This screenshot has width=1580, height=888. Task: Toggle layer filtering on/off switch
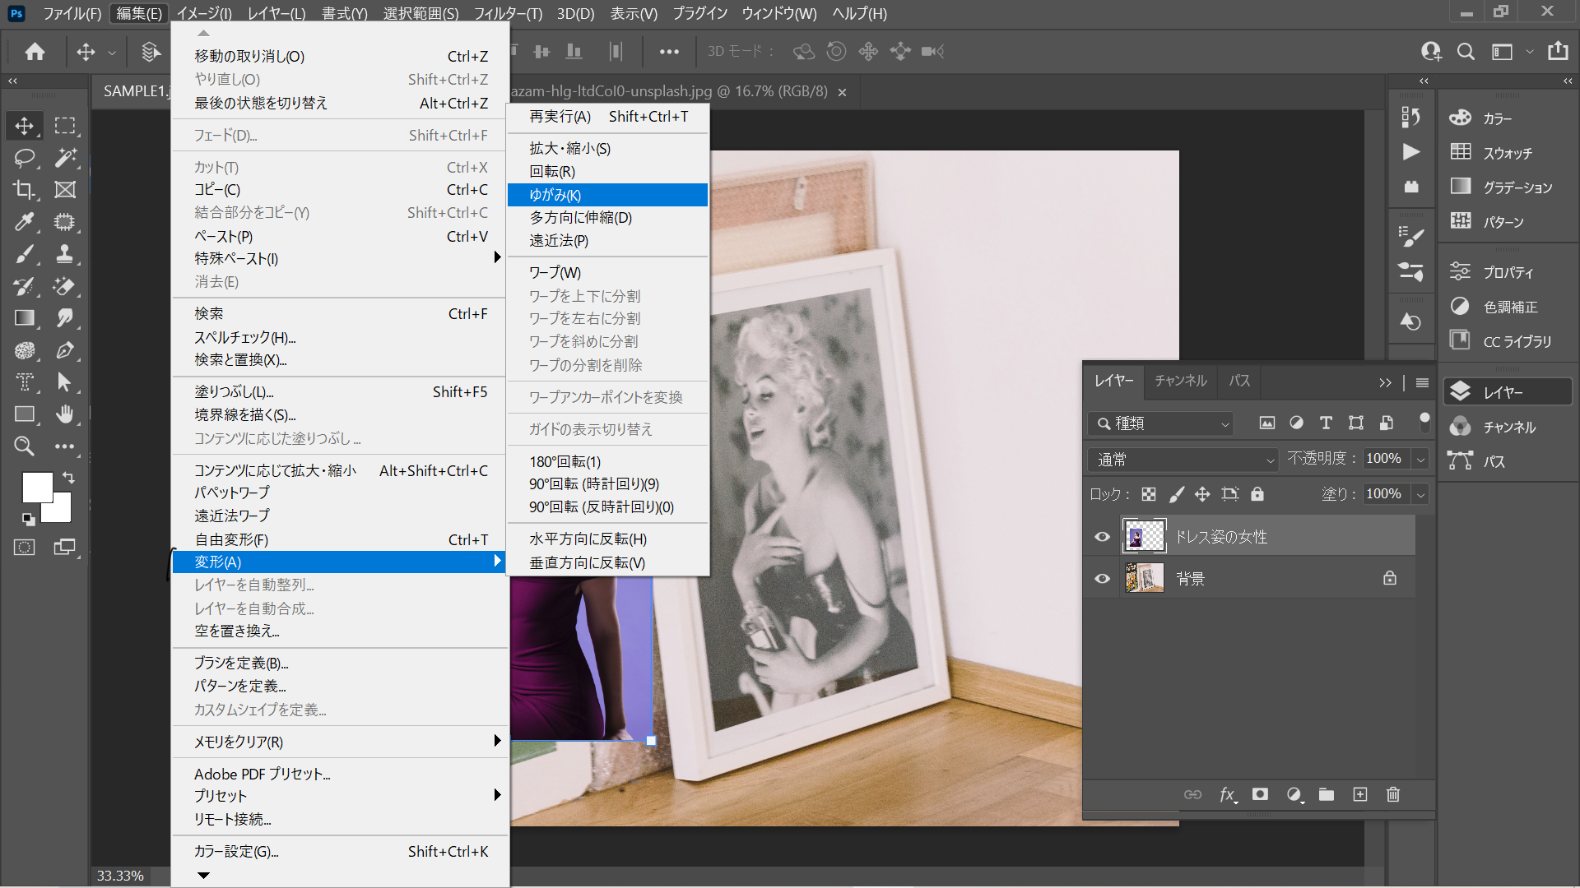(1424, 423)
